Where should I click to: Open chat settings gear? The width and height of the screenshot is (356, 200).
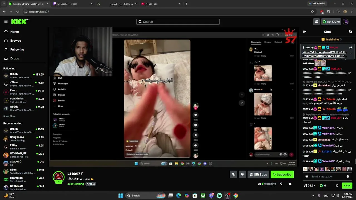point(337,186)
